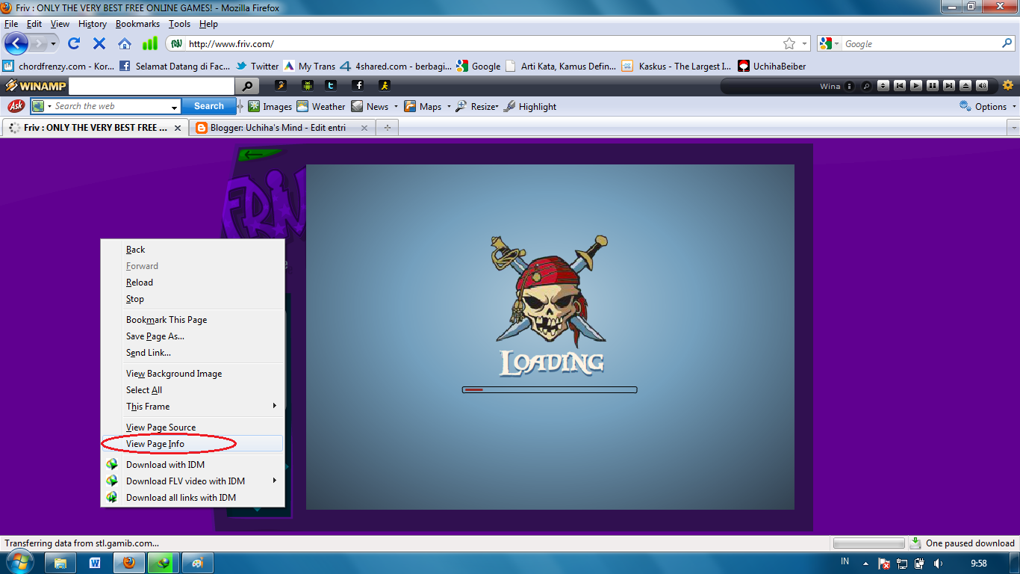Expand This Frame submenu
The width and height of the screenshot is (1020, 574).
193,407
